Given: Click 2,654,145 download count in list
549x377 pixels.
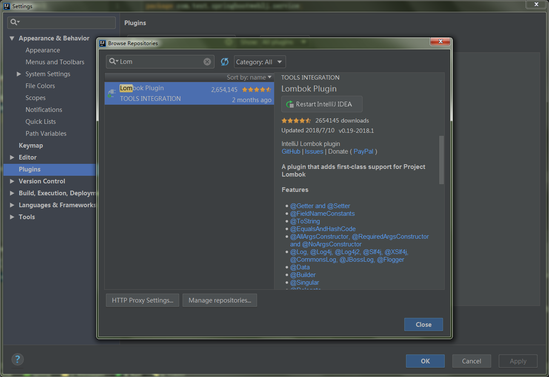Looking at the screenshot, I should tap(224, 90).
